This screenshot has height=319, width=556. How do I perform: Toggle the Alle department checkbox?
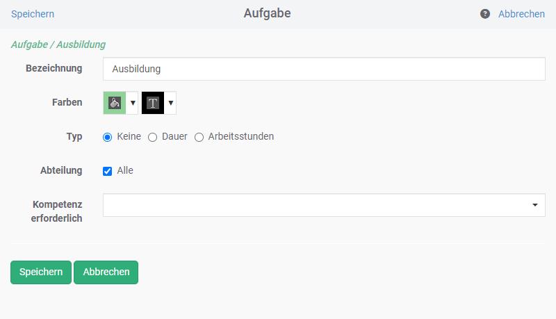108,171
